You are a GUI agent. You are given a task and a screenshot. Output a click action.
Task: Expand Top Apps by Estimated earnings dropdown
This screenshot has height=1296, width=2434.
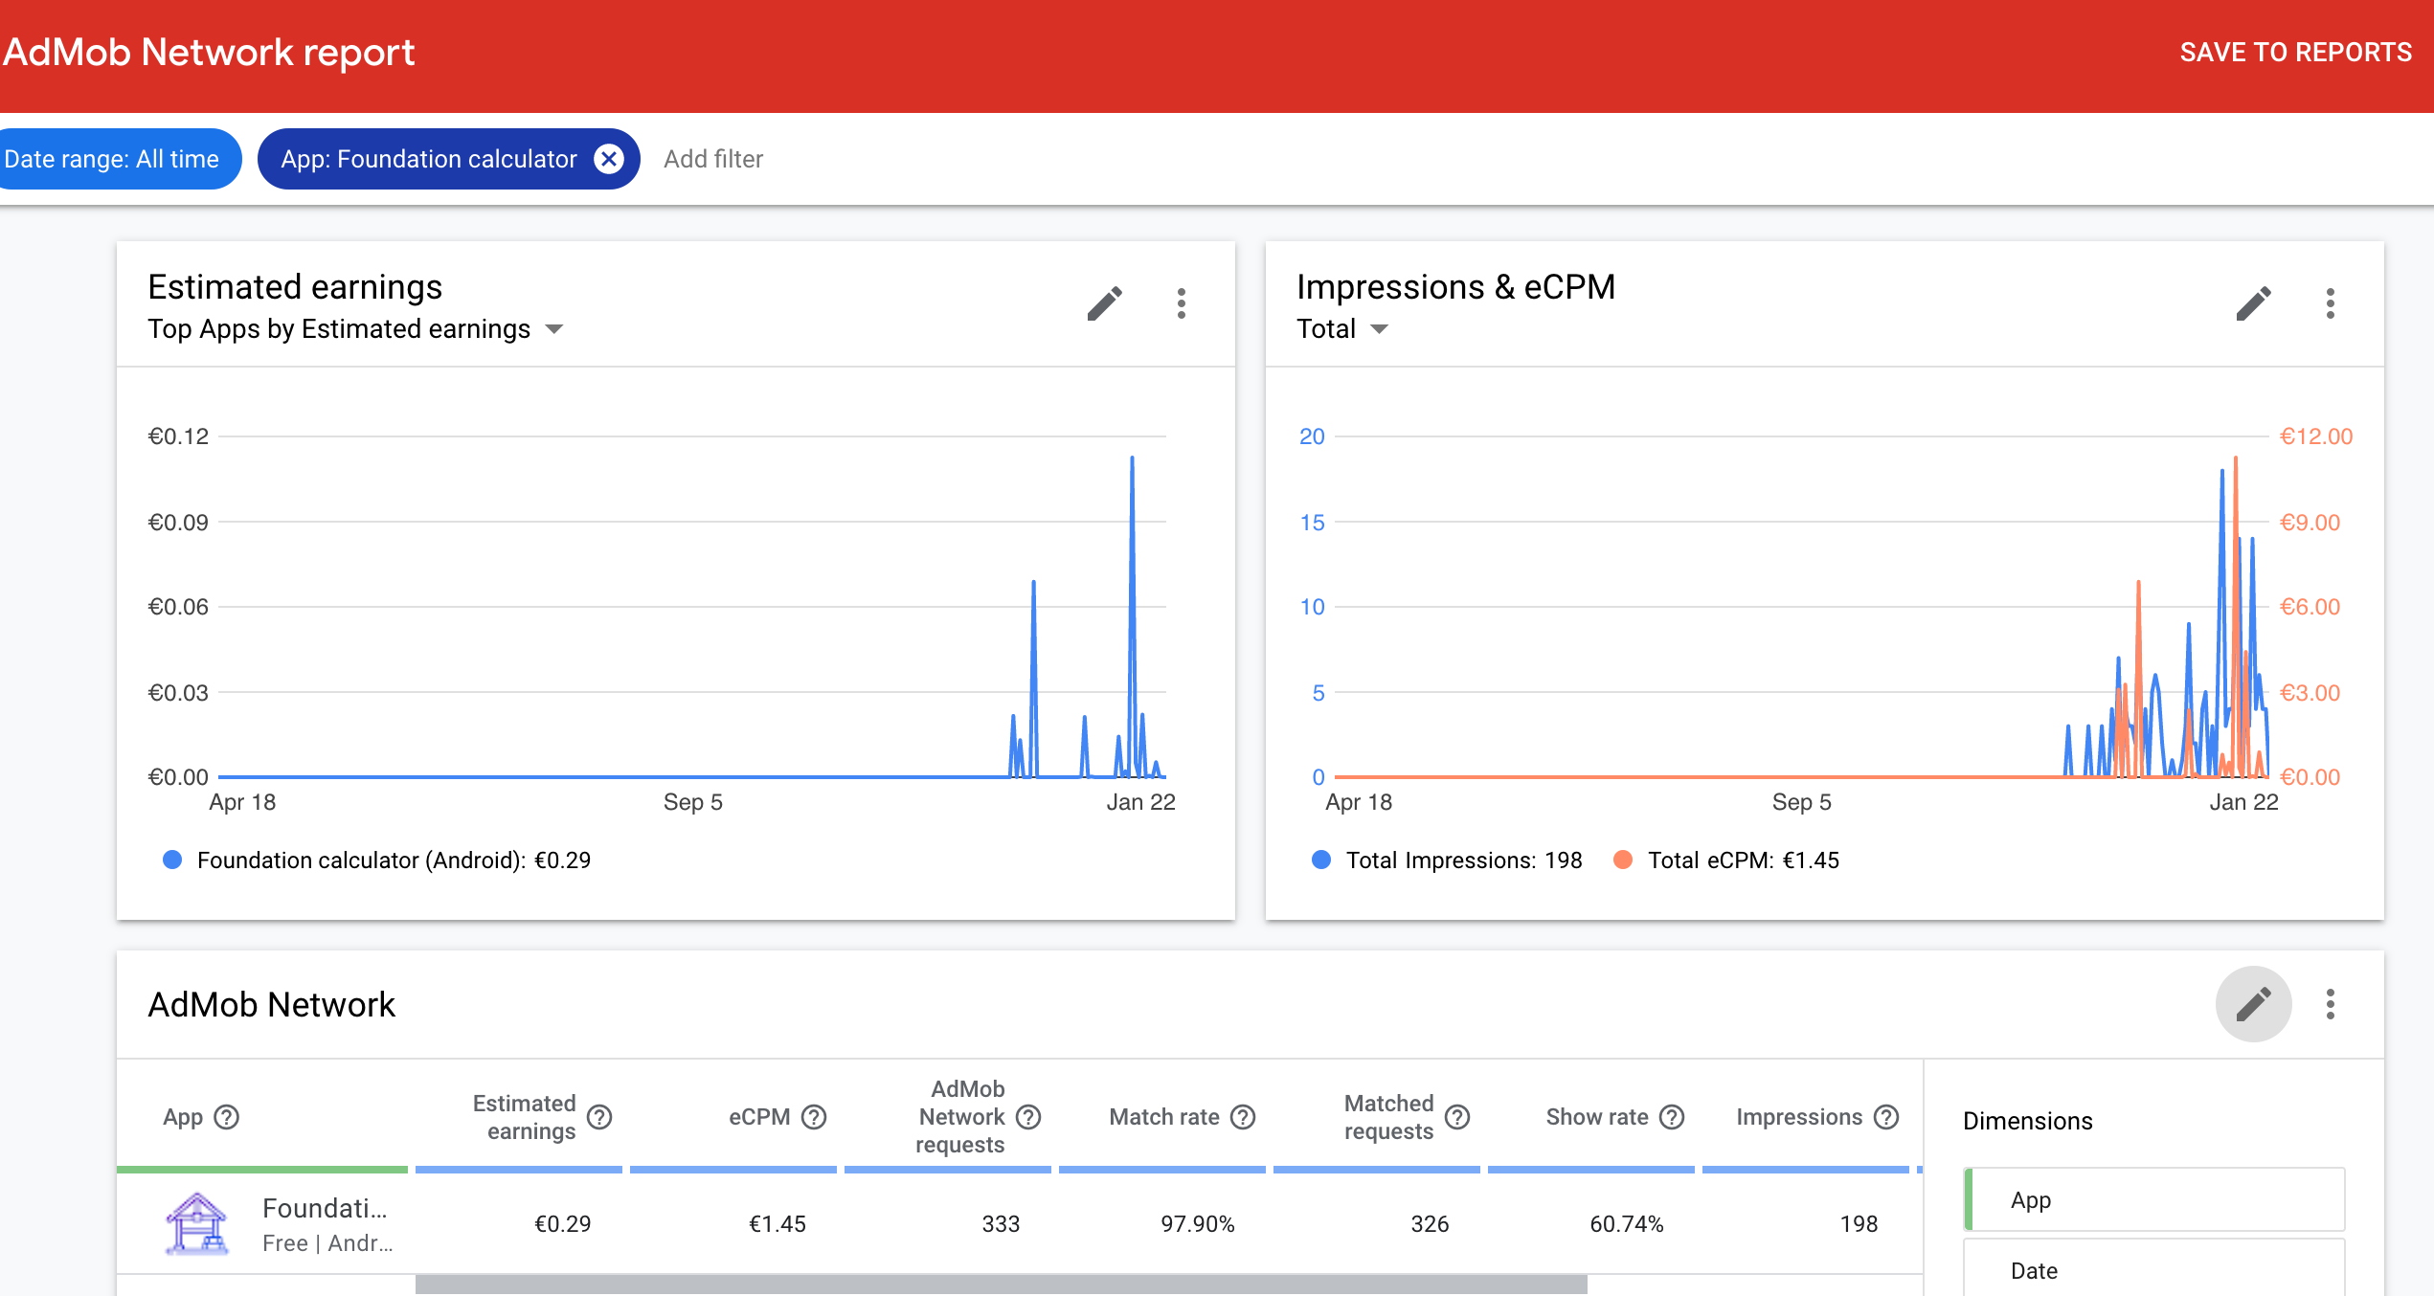355,329
